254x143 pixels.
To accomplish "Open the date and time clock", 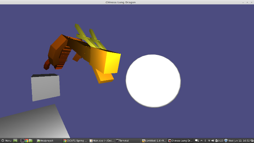I will (239, 140).
